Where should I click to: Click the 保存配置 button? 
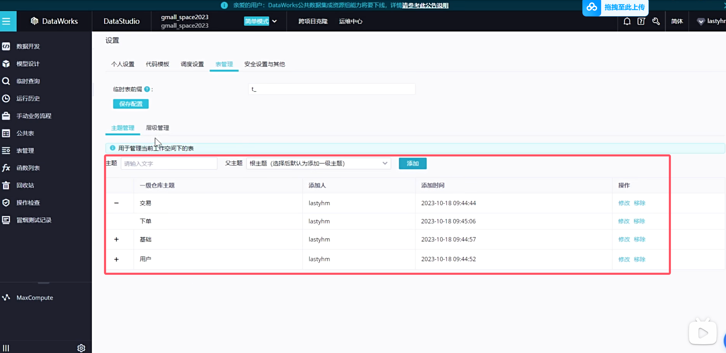tap(131, 104)
